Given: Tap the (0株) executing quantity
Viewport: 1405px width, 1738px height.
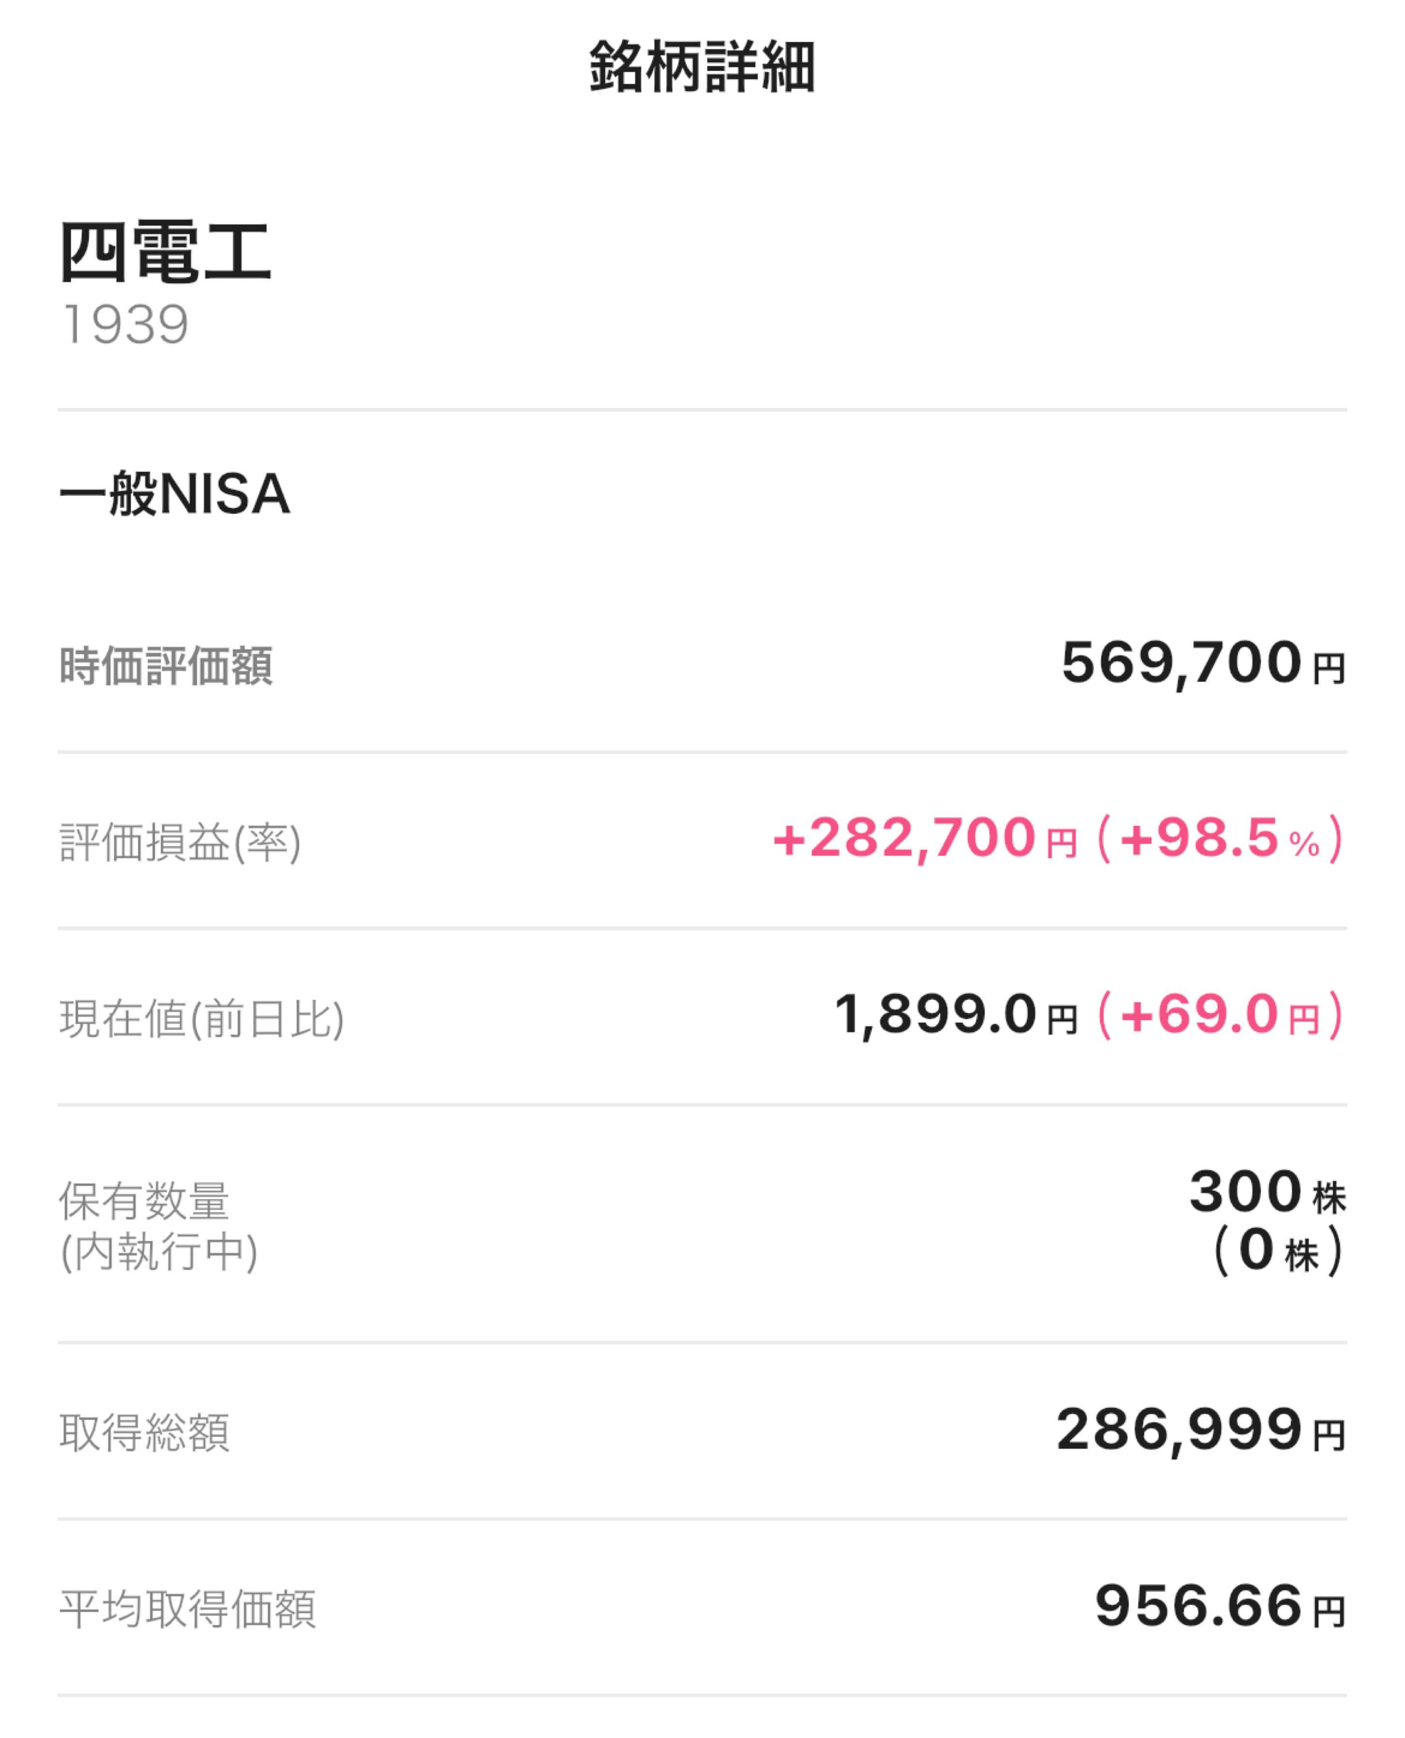Looking at the screenshot, I should [x=1278, y=1252].
